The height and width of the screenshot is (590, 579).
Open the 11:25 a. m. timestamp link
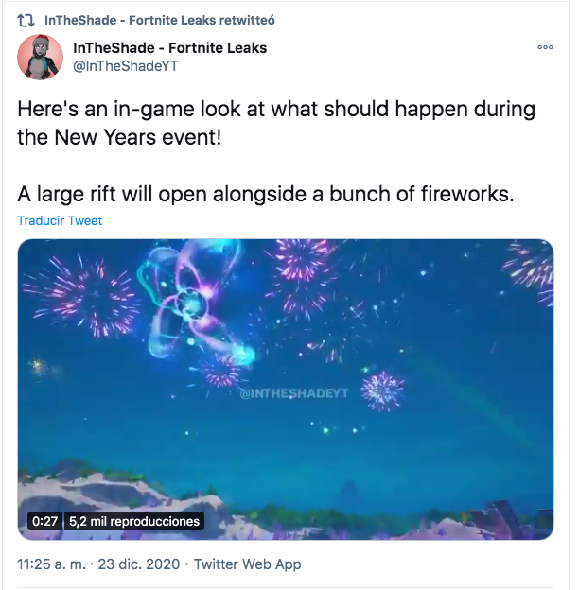pyautogui.click(x=52, y=564)
